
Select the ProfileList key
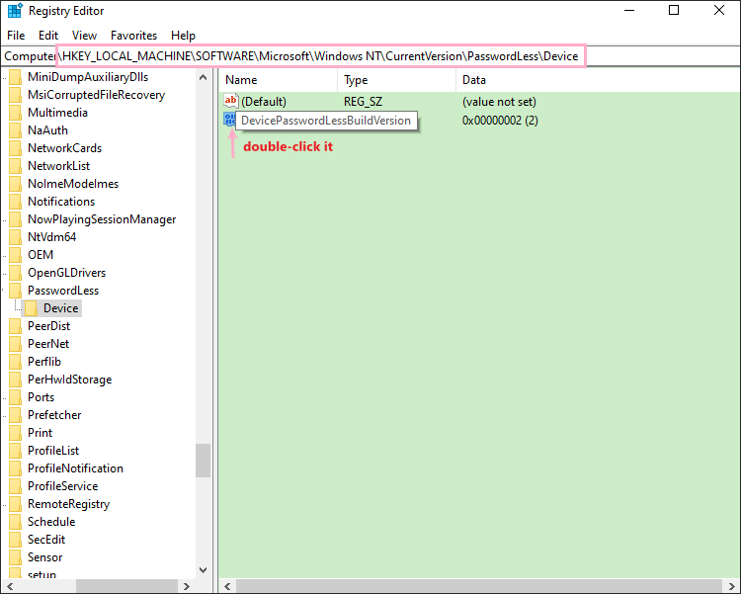coord(53,451)
